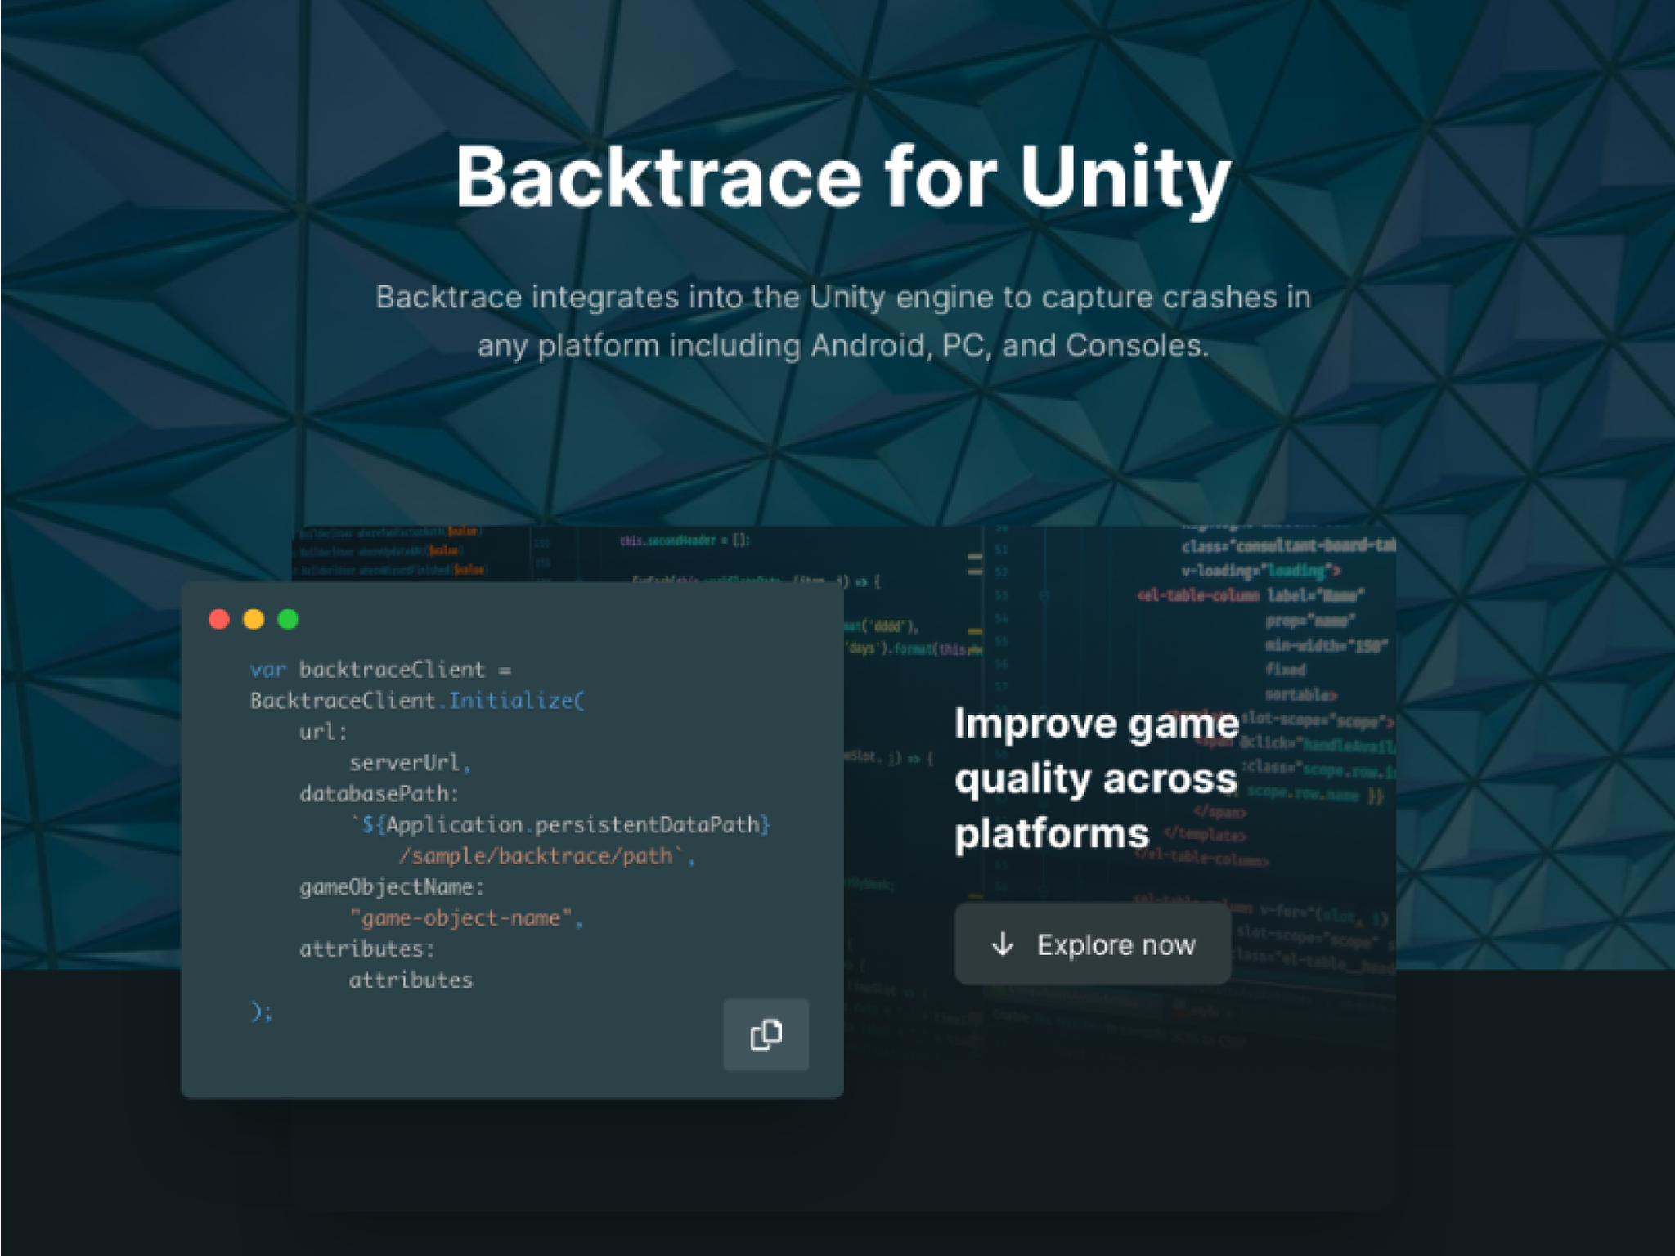
Task: Click the url: parameter line
Action: (x=323, y=732)
